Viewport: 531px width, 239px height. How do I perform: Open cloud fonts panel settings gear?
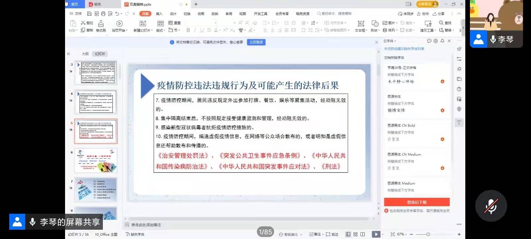pyautogui.click(x=436, y=41)
